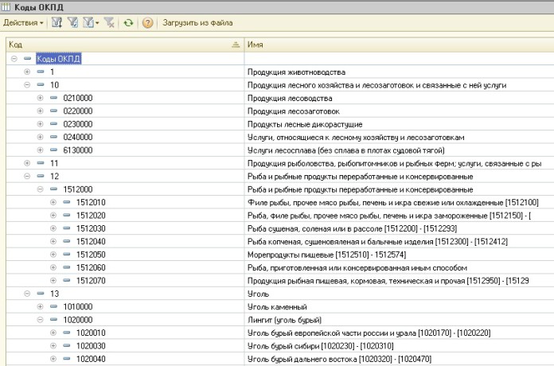Expand the 1512040 node
The height and width of the screenshot is (366, 554).
tap(53, 242)
